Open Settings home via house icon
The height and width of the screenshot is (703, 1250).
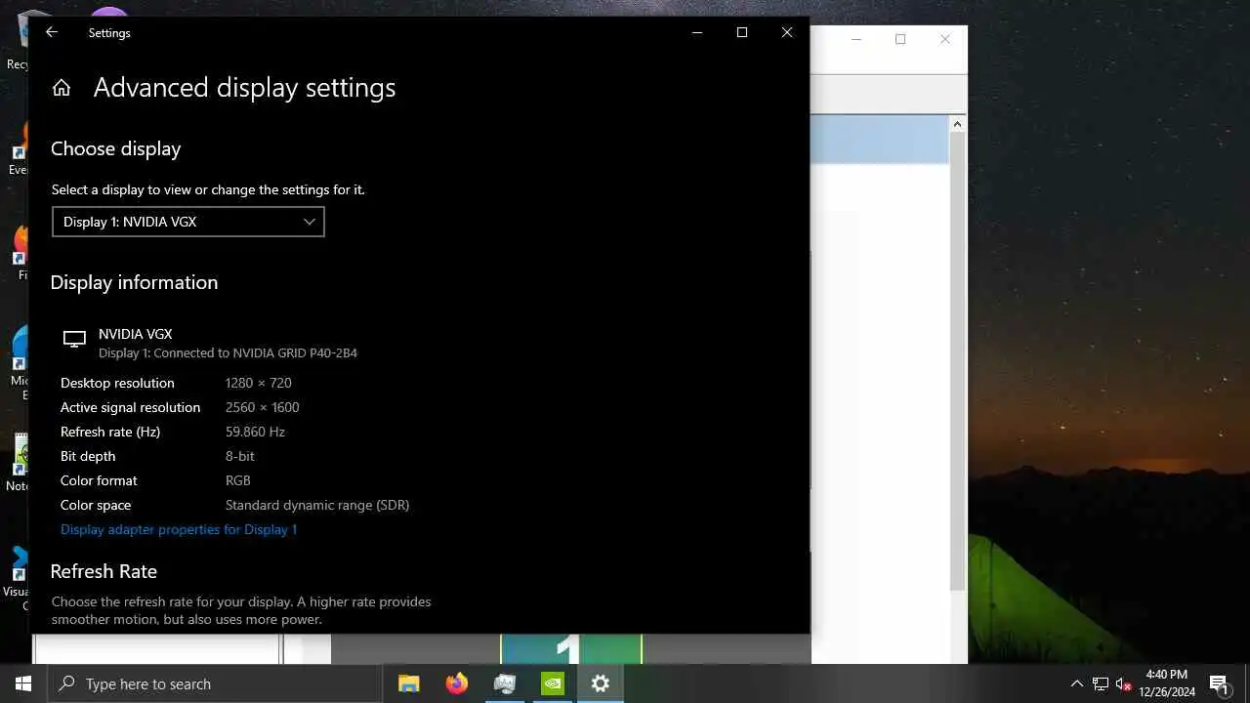(62, 88)
